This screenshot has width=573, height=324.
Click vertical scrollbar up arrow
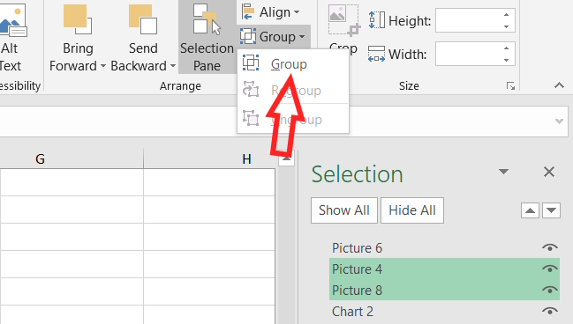tap(286, 158)
